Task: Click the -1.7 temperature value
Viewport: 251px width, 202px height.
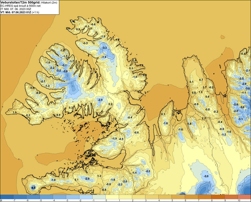Action: tap(72, 61)
